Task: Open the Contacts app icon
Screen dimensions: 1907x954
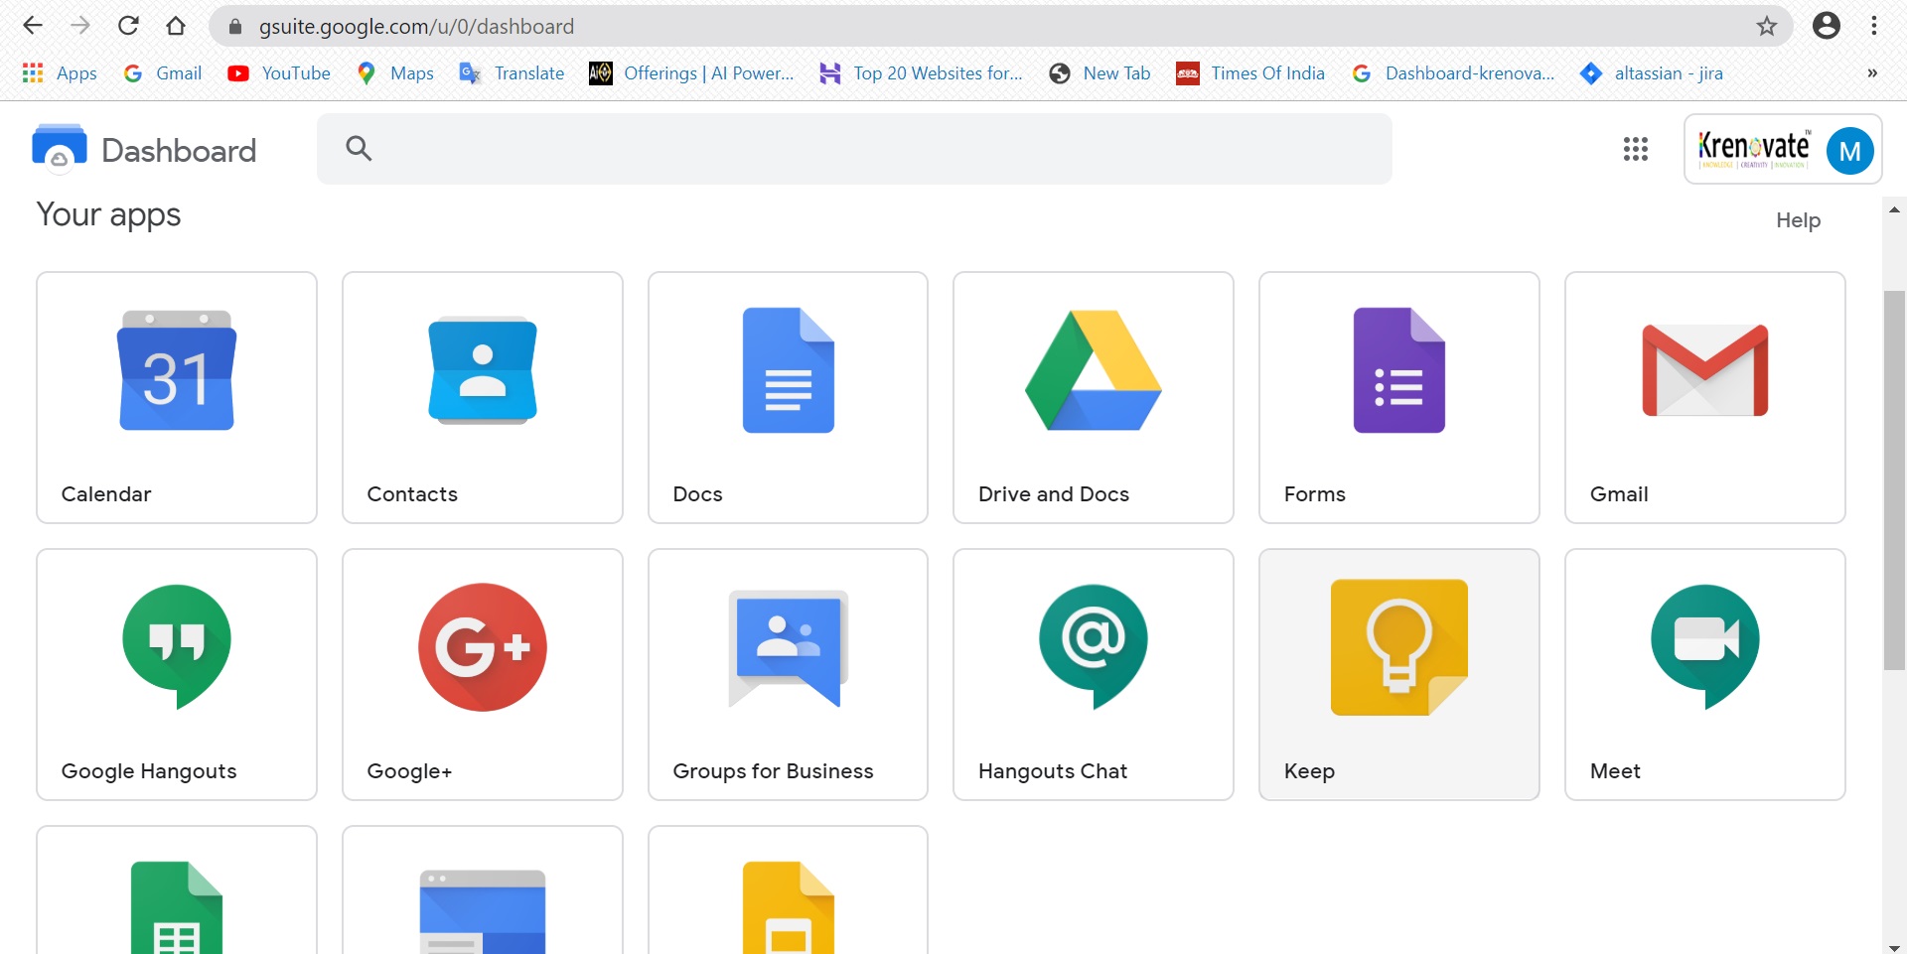Action: point(483,370)
